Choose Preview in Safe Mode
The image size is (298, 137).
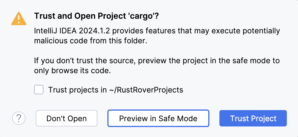click(x=158, y=119)
